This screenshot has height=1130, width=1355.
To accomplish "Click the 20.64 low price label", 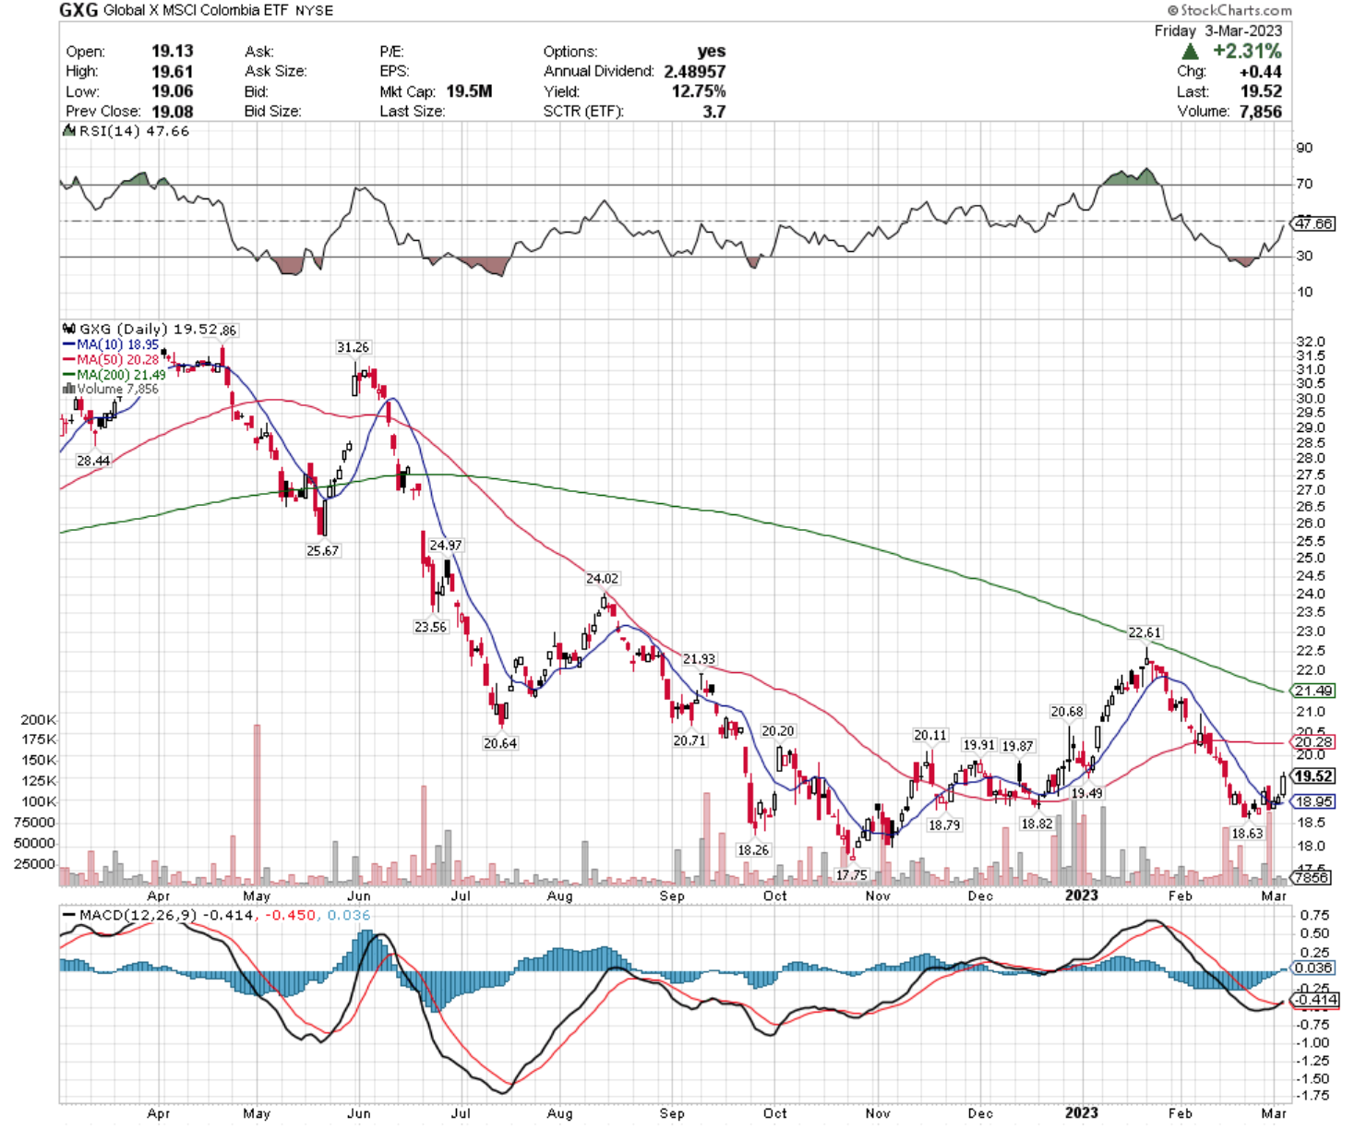I will (500, 743).
